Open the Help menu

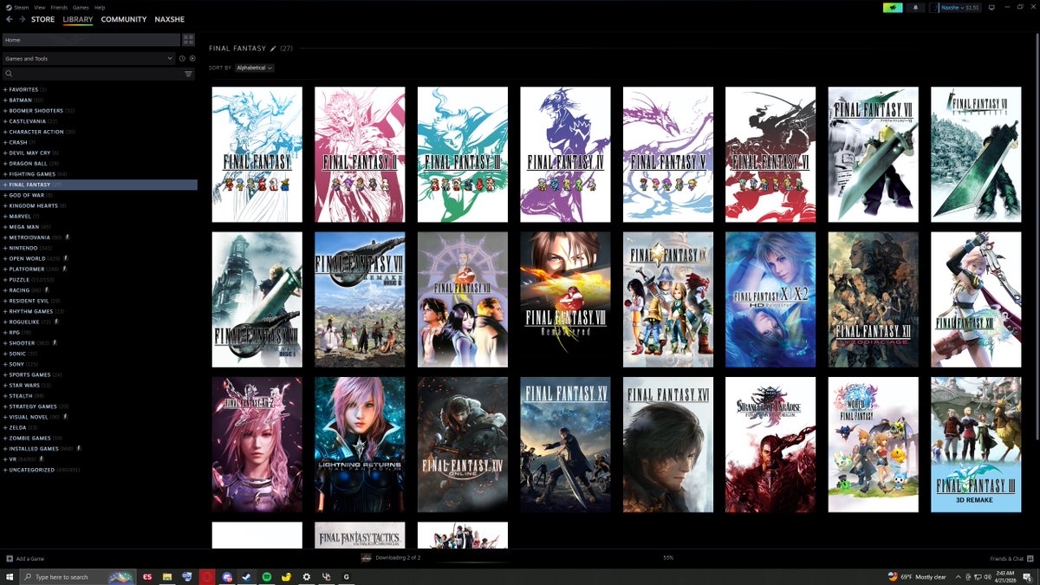click(100, 7)
